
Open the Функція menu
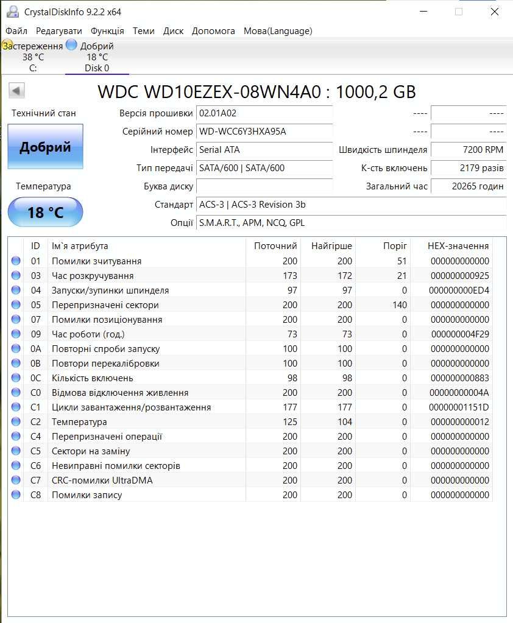tap(107, 31)
